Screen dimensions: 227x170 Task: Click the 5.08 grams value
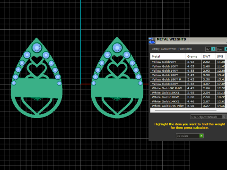tap(191, 106)
